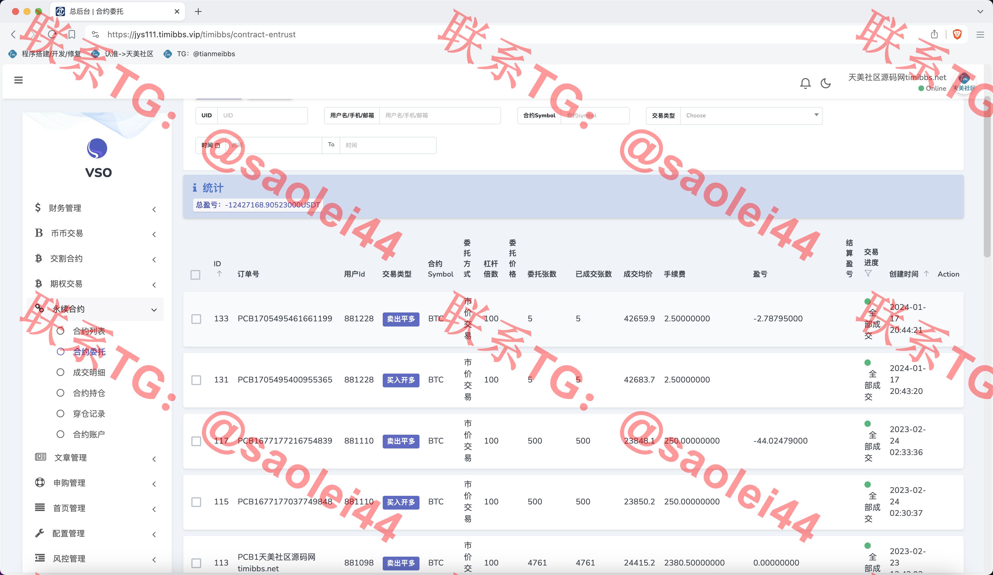Select 合约持仓 submenu item
The image size is (993, 575).
[89, 393]
